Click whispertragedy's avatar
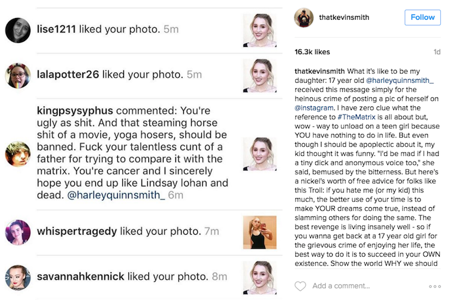This screenshot has height=300, width=451. tap(17, 232)
